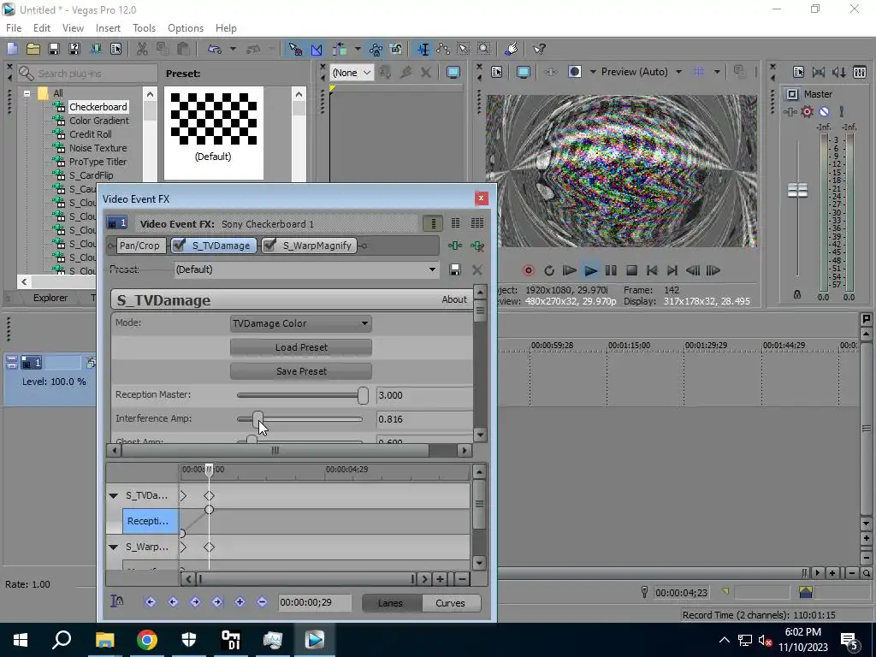Collapse the S_TVDa... keyframe lane
This screenshot has height=657, width=876.
[114, 495]
